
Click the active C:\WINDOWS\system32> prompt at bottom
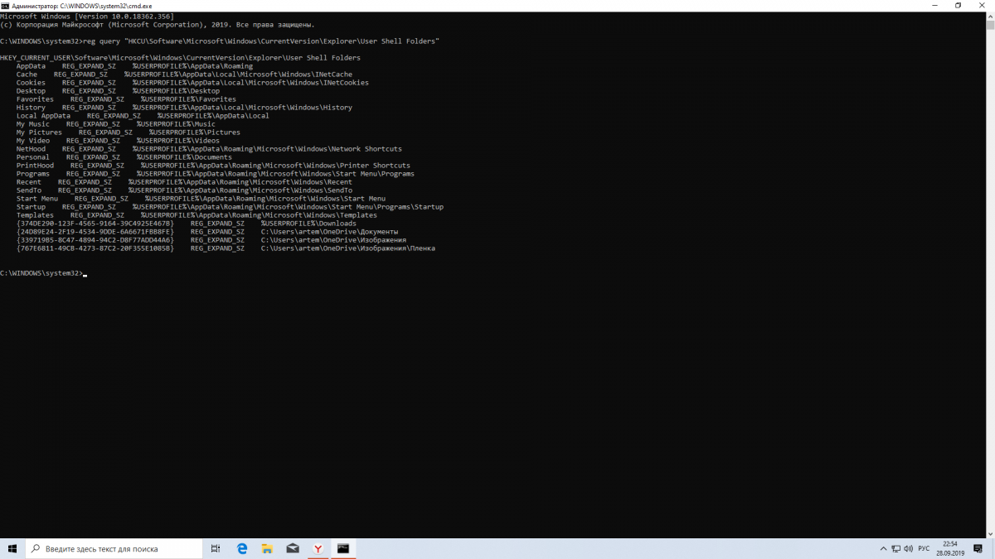[x=41, y=272]
